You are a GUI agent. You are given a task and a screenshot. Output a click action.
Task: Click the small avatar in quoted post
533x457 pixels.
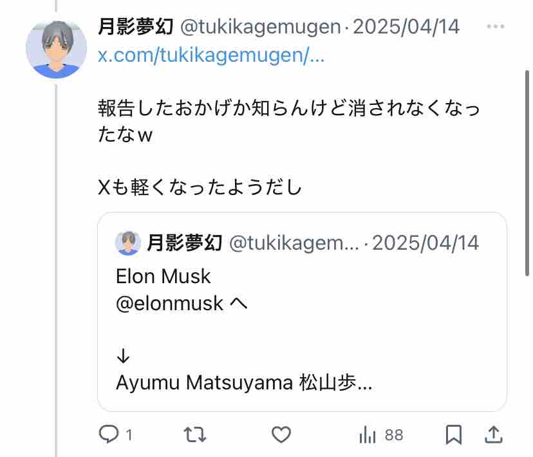click(x=128, y=243)
